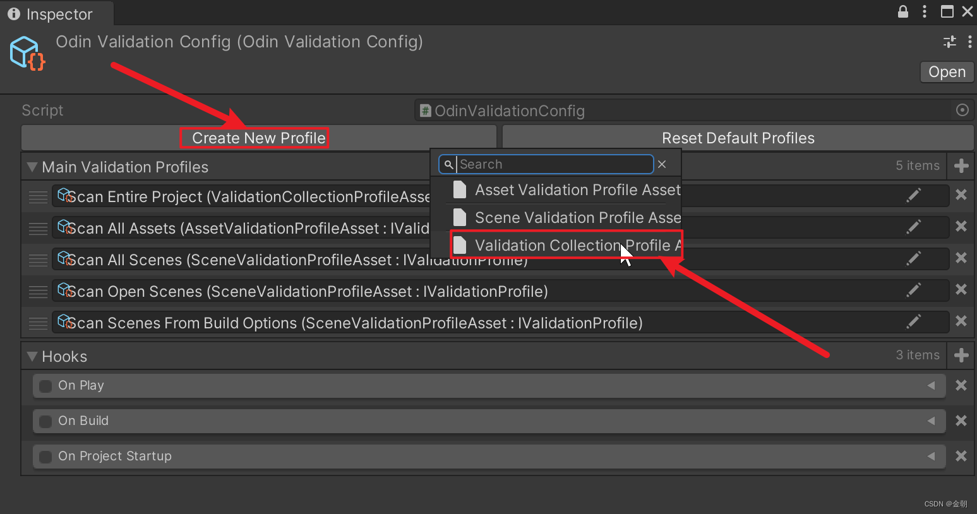Remove Scan Scenes From Build Options profile
977x514 pixels.
coord(961,321)
